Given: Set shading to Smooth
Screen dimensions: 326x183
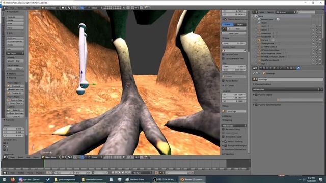Looking at the screenshot, I should [11, 61].
